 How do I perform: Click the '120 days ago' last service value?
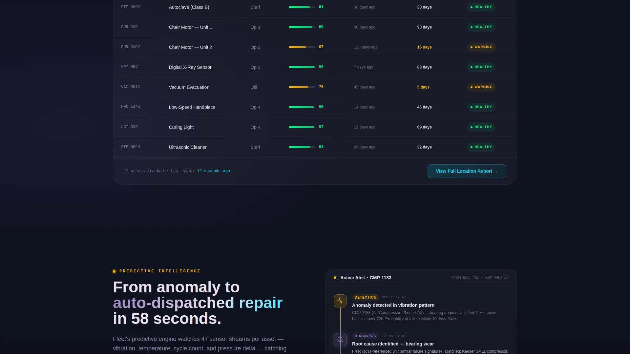coord(366,47)
